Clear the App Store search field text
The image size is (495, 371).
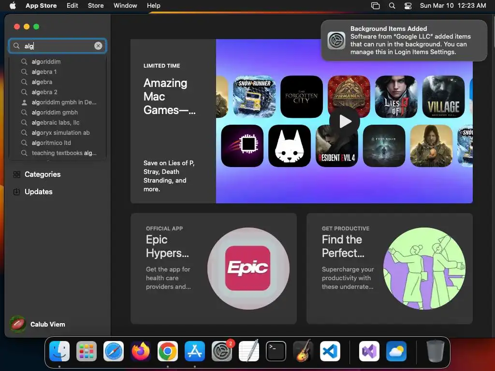98,46
